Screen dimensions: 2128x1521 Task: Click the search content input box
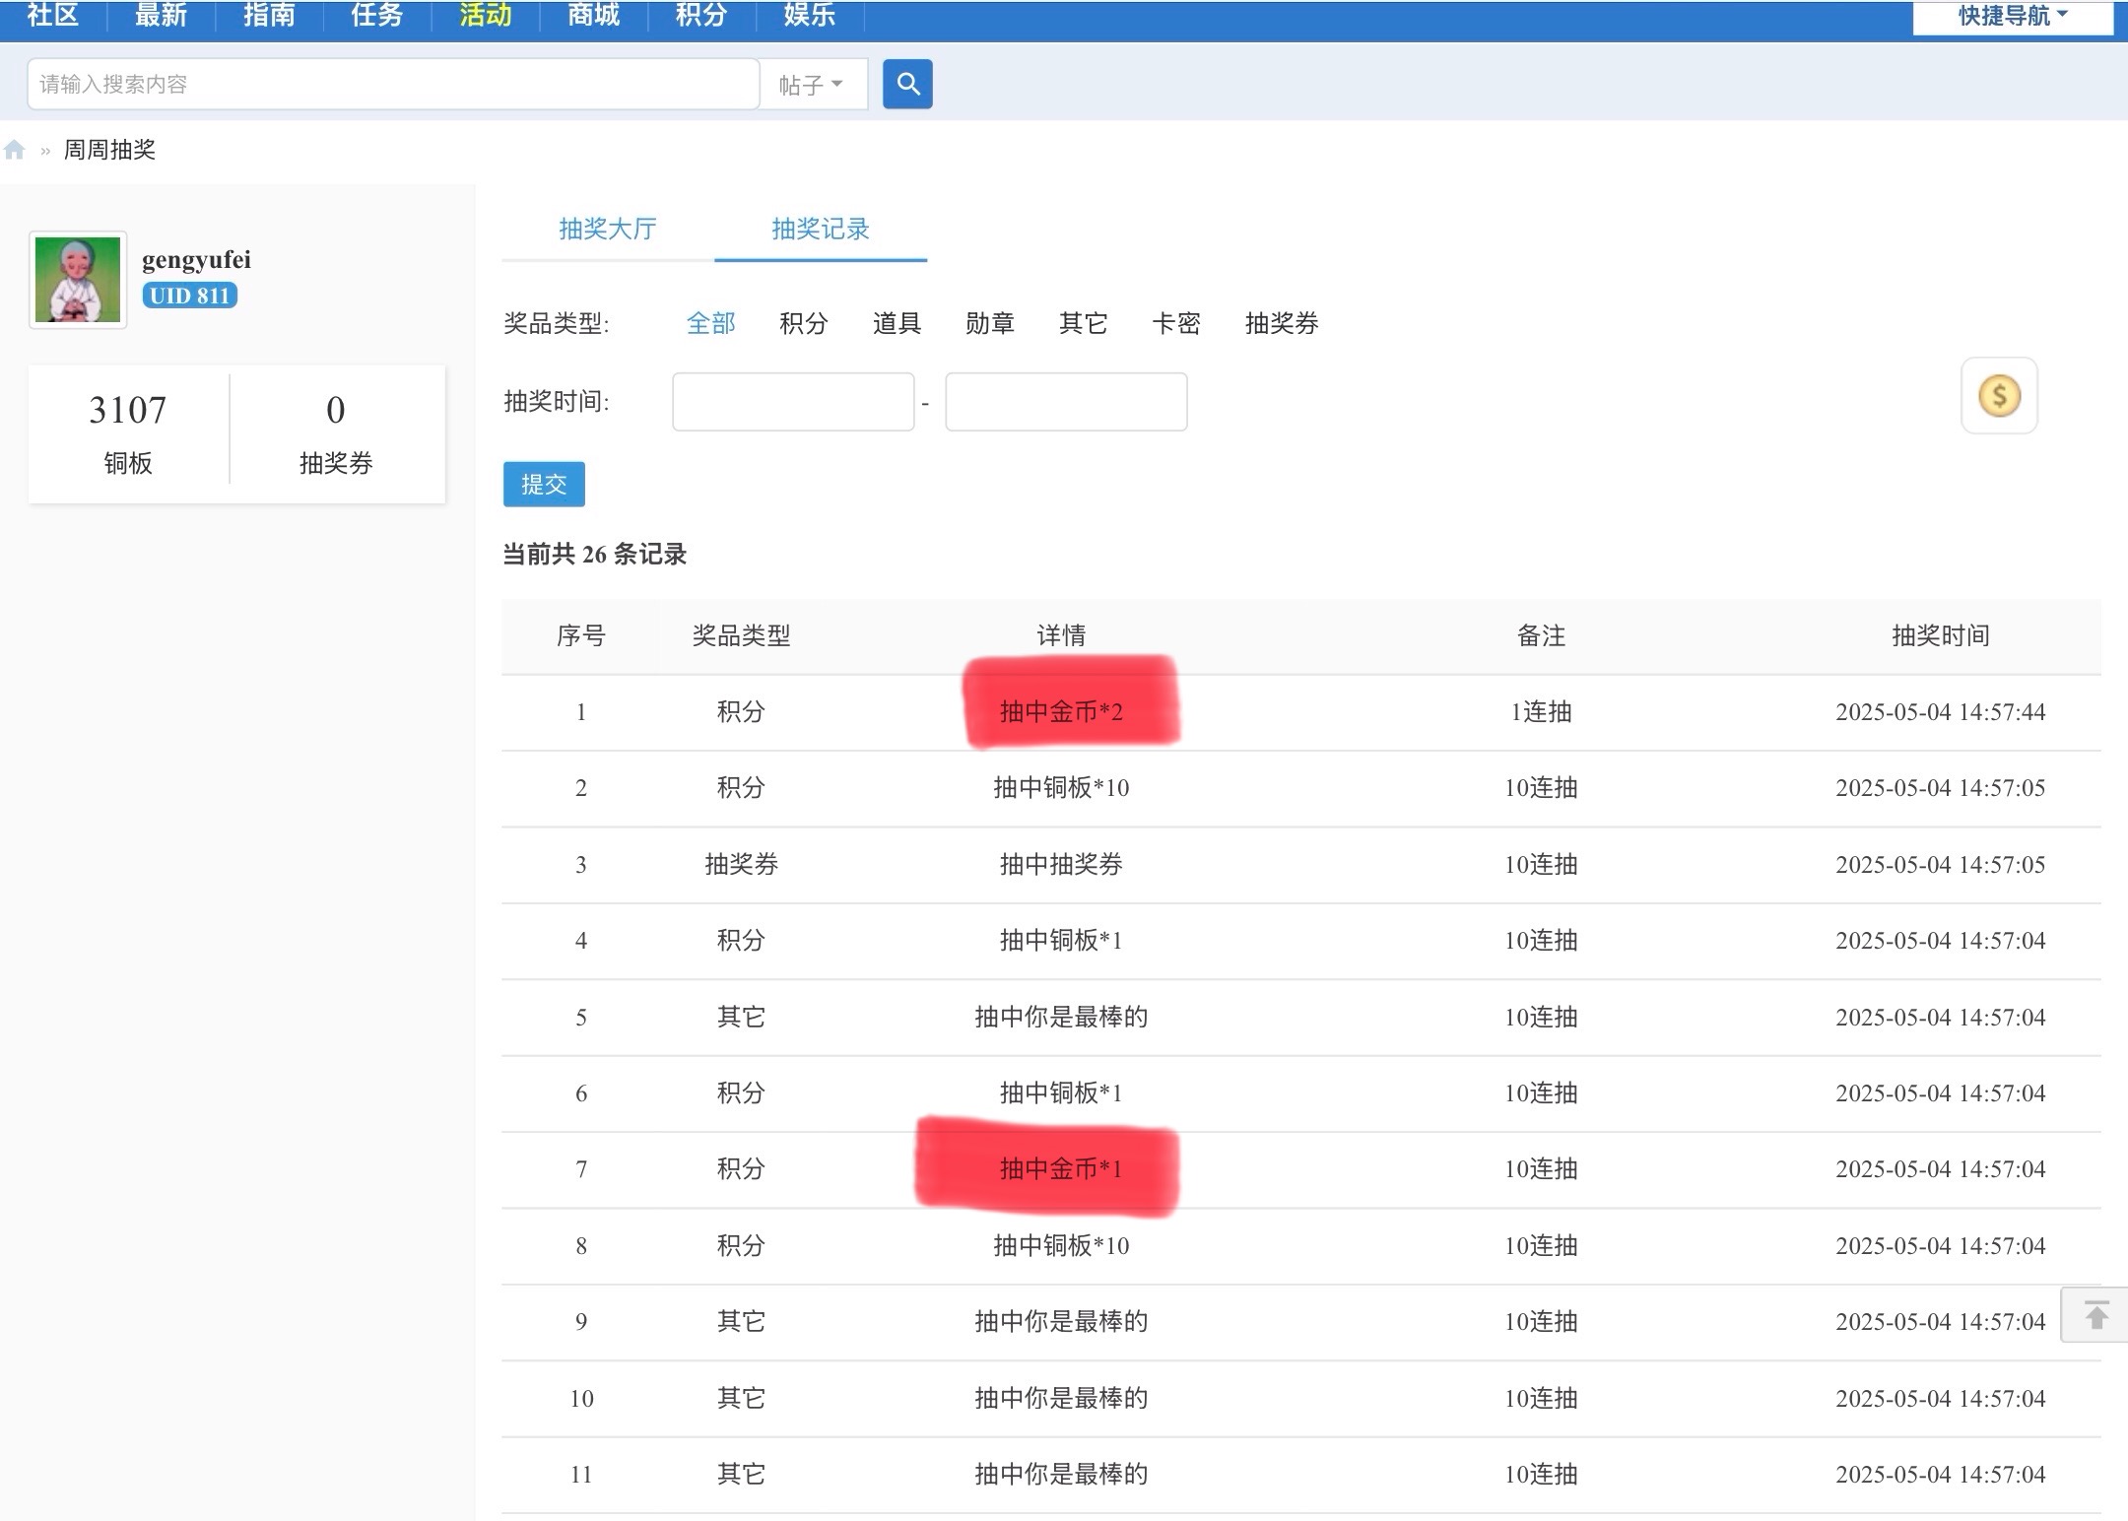coord(392,84)
